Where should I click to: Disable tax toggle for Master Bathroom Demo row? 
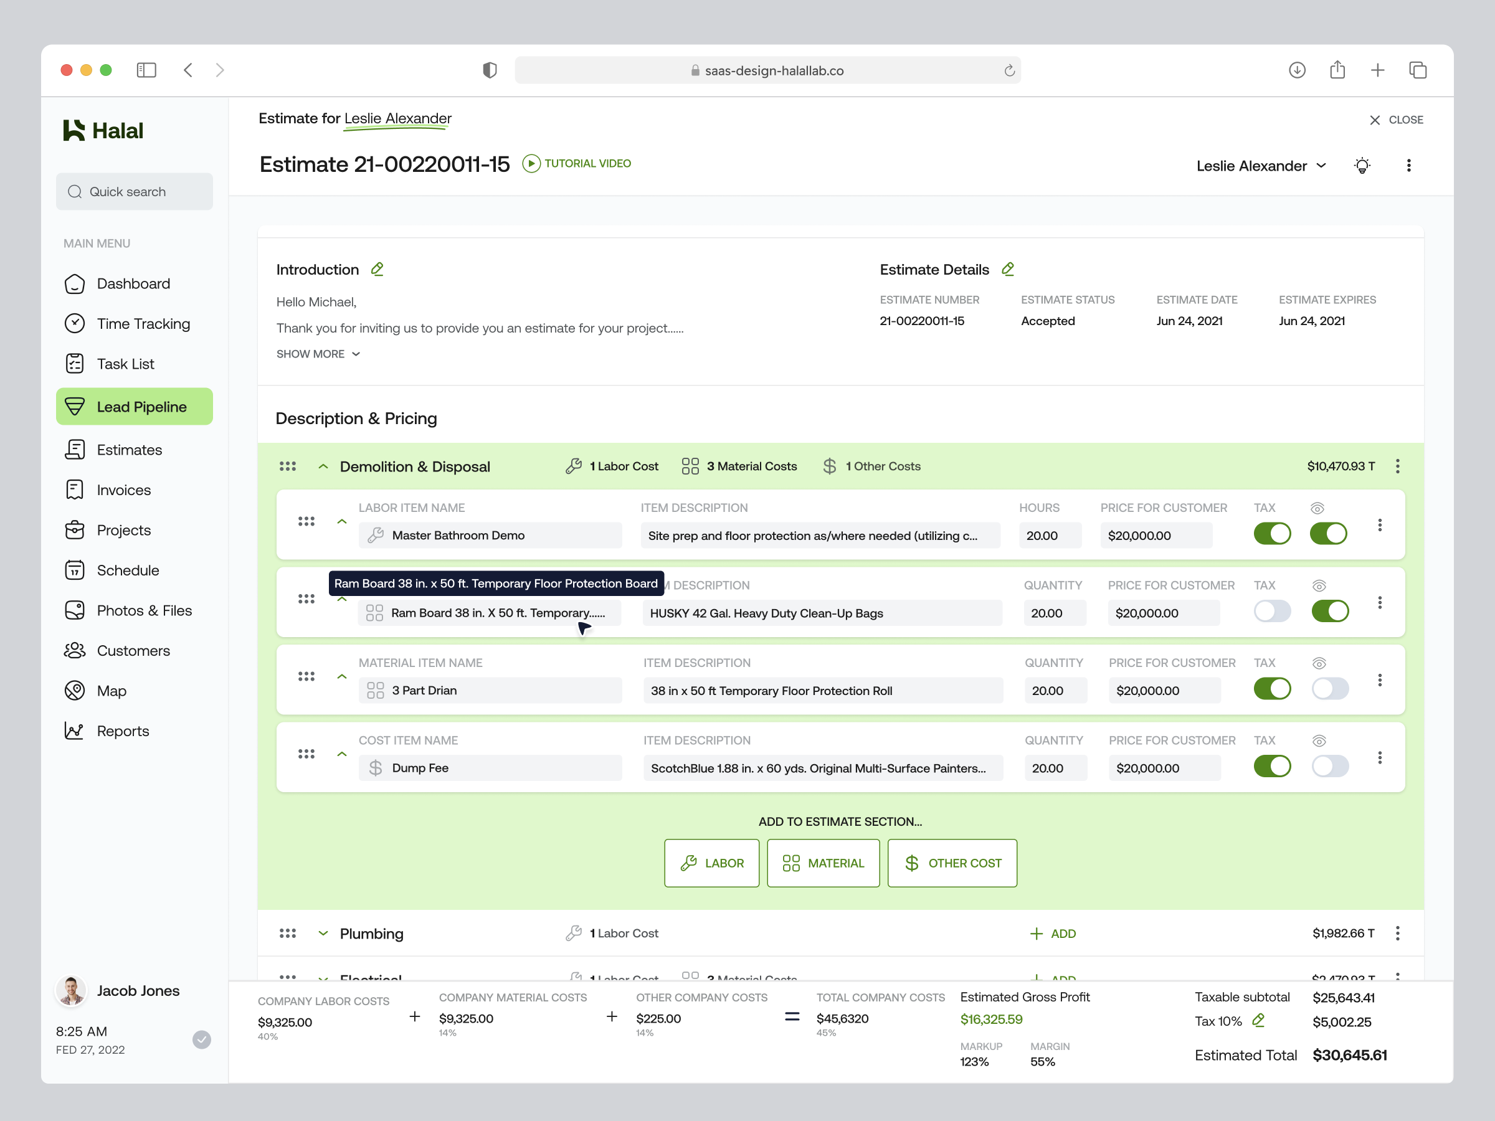pos(1273,533)
